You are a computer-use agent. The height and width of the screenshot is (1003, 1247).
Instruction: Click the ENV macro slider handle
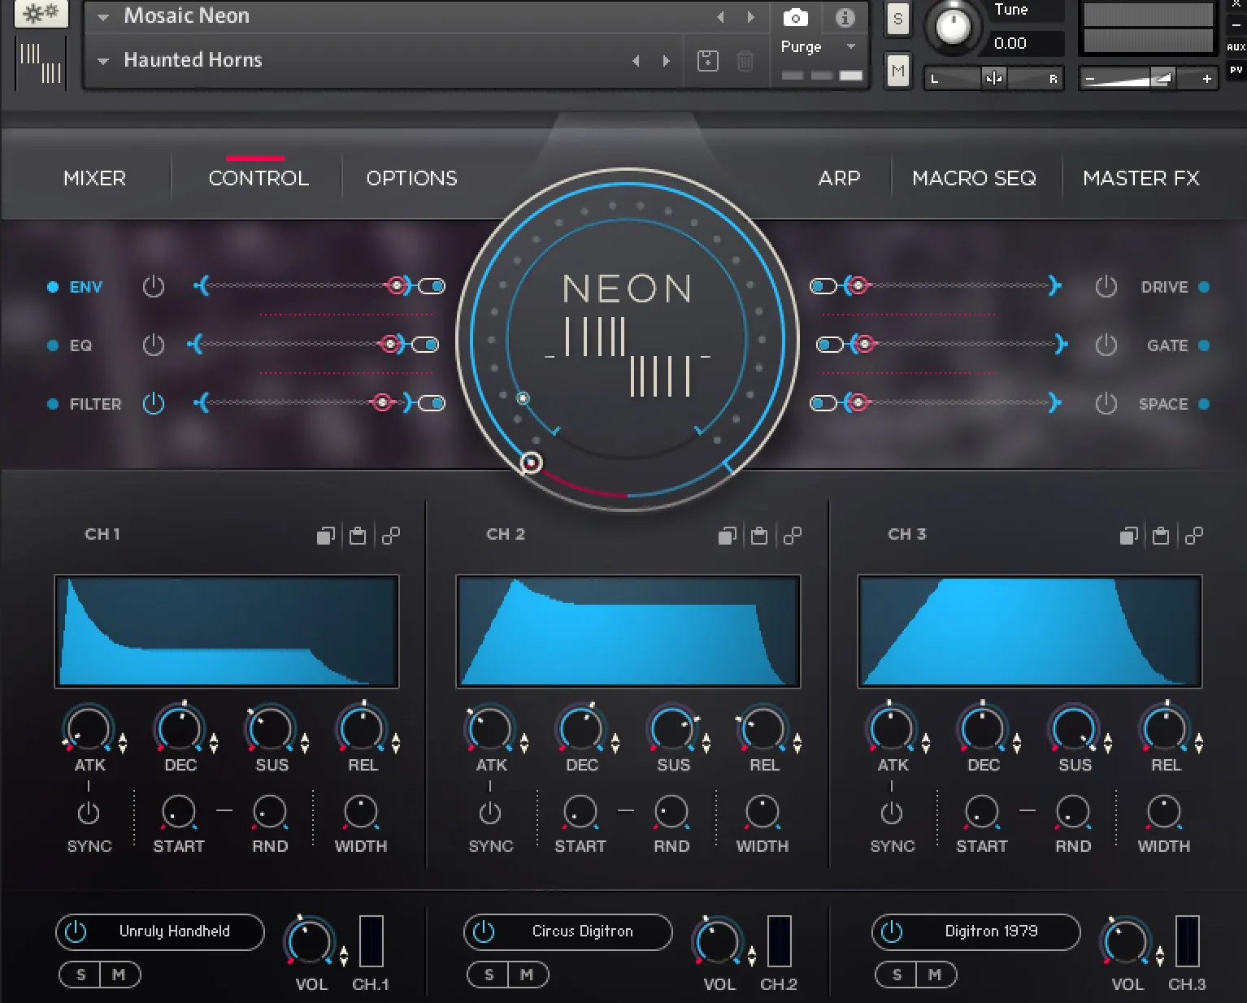[x=397, y=286]
